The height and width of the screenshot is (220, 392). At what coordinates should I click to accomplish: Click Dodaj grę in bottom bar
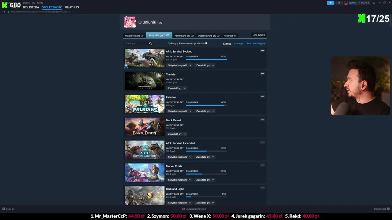(x=9, y=209)
